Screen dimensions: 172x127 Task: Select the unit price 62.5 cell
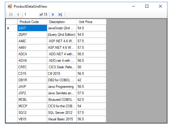click(91, 100)
